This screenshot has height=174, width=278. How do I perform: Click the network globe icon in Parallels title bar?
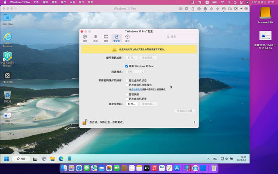pyautogui.click(x=205, y=9)
